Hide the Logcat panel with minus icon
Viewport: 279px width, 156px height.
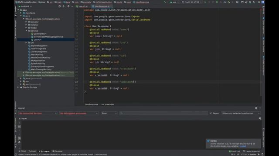click(x=260, y=108)
